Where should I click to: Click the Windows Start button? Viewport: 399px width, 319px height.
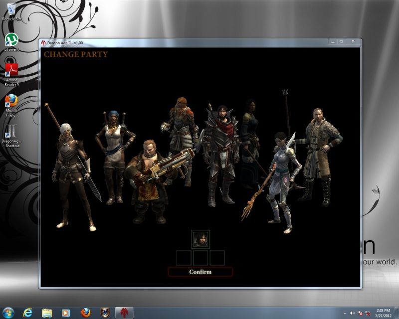[x=10, y=312]
